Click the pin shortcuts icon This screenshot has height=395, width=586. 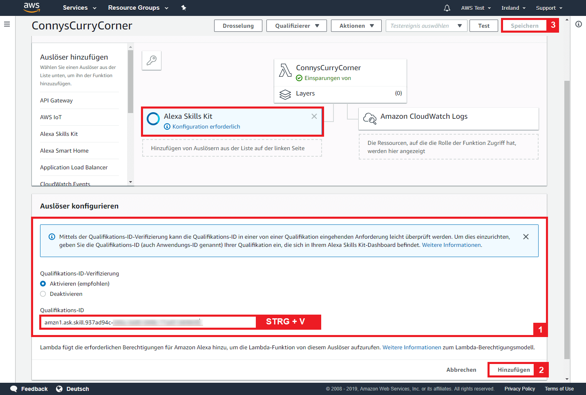pos(184,8)
